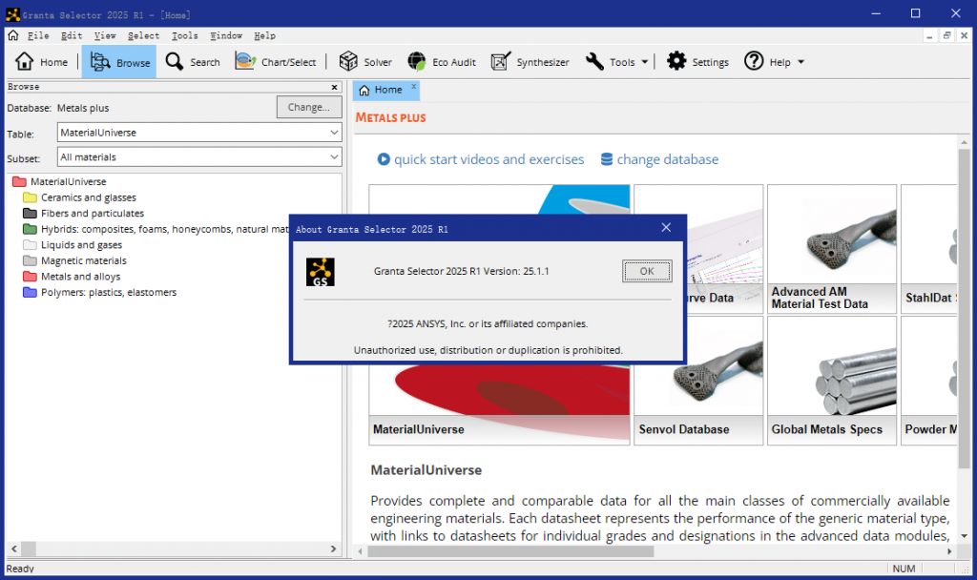Screen dimensions: 977x580
Task: Click the Search magnifier icon
Action: 175,62
